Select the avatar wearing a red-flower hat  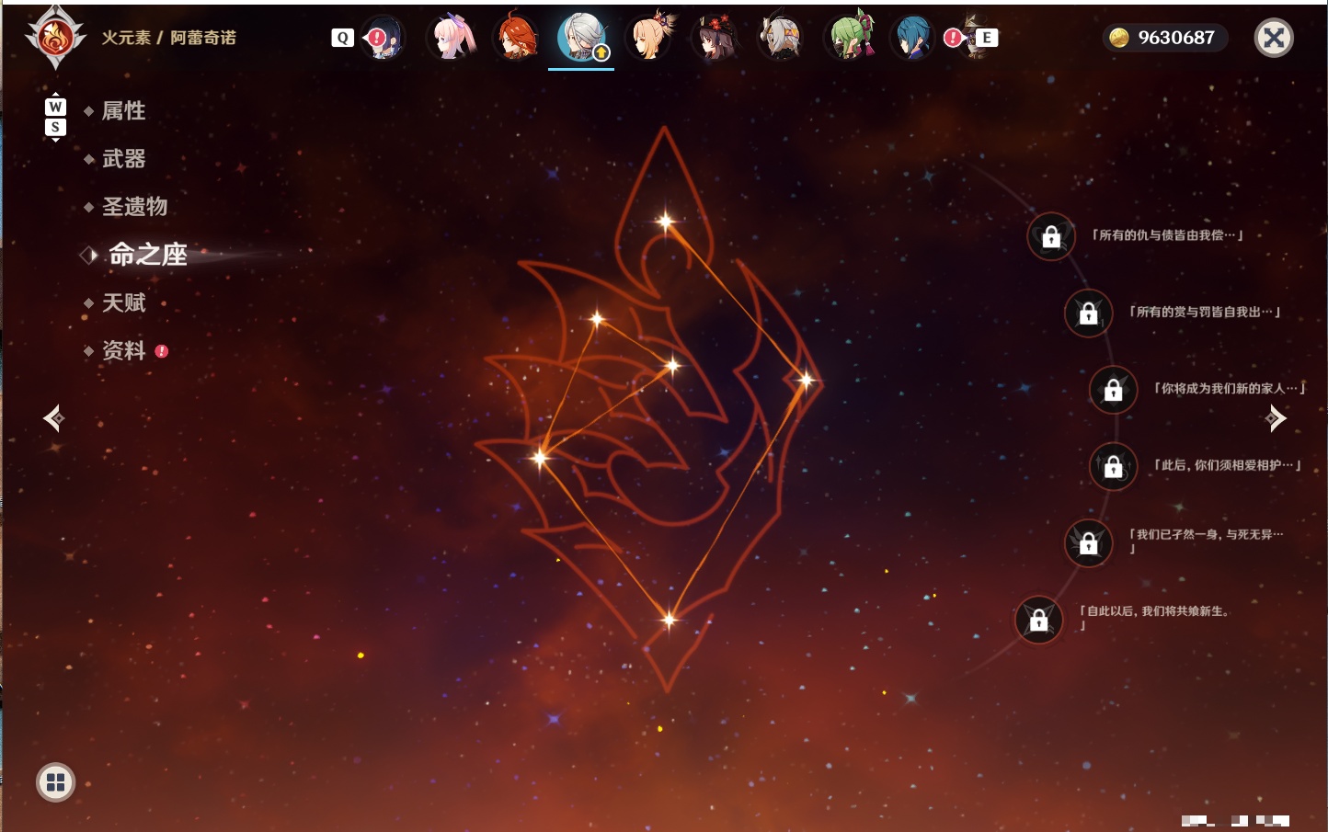[715, 38]
